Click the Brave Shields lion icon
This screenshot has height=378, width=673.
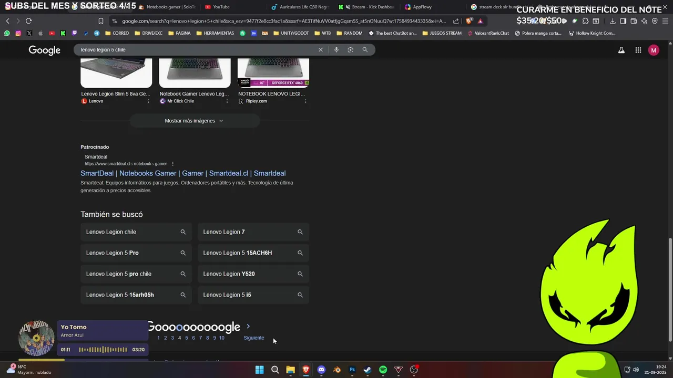[x=469, y=21]
